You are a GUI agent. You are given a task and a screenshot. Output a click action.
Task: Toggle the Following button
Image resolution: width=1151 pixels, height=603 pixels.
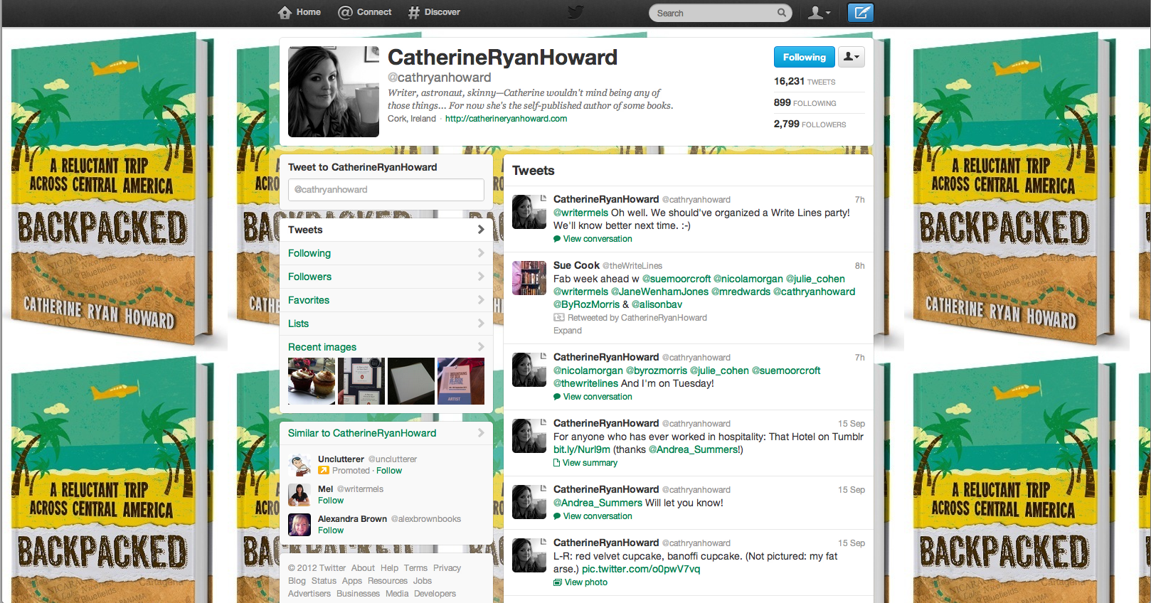(804, 57)
